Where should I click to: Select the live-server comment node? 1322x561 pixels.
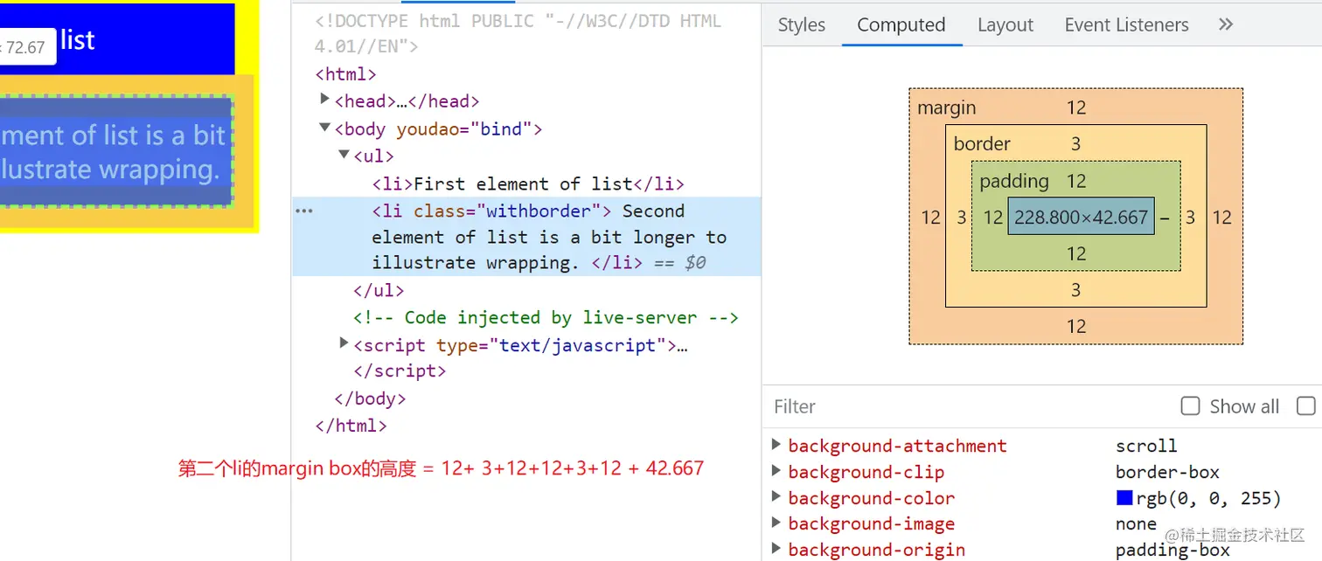tap(546, 318)
